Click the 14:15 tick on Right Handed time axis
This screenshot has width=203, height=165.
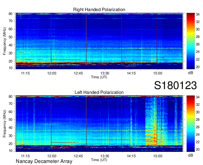click(x=131, y=73)
